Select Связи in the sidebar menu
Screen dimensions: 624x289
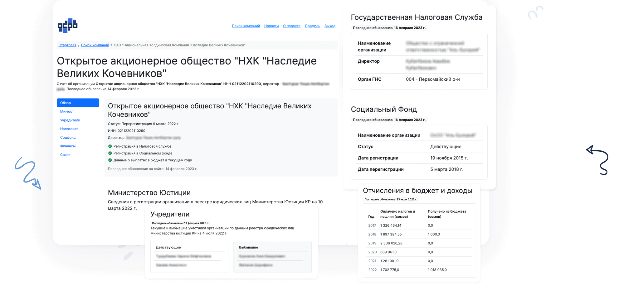(x=65, y=155)
